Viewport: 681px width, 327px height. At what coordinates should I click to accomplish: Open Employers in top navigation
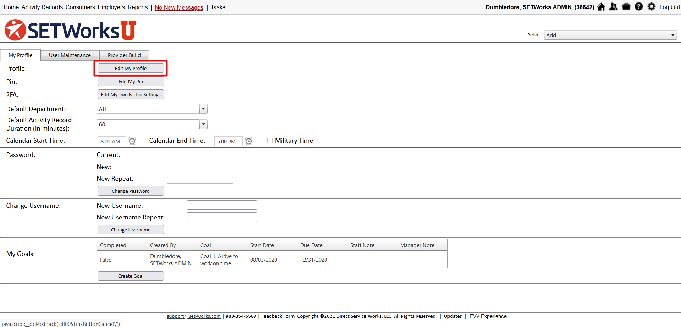pos(111,7)
